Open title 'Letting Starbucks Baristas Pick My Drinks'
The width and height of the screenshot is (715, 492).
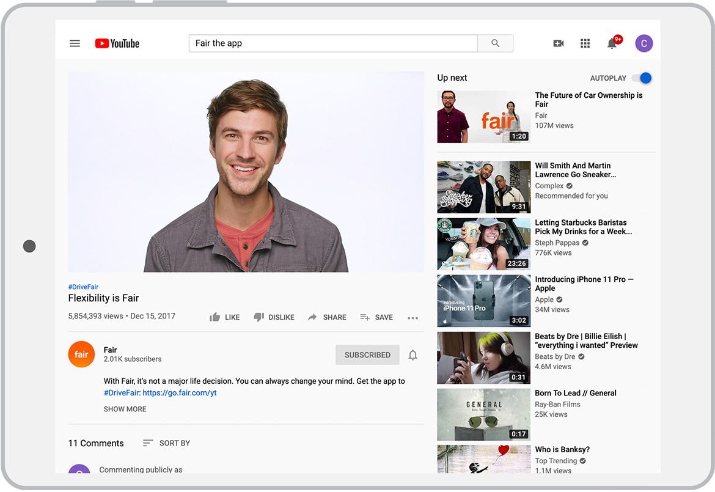pyautogui.click(x=584, y=227)
